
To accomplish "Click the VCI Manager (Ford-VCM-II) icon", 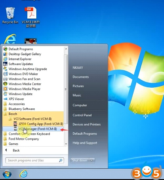I will click(15, 129).
